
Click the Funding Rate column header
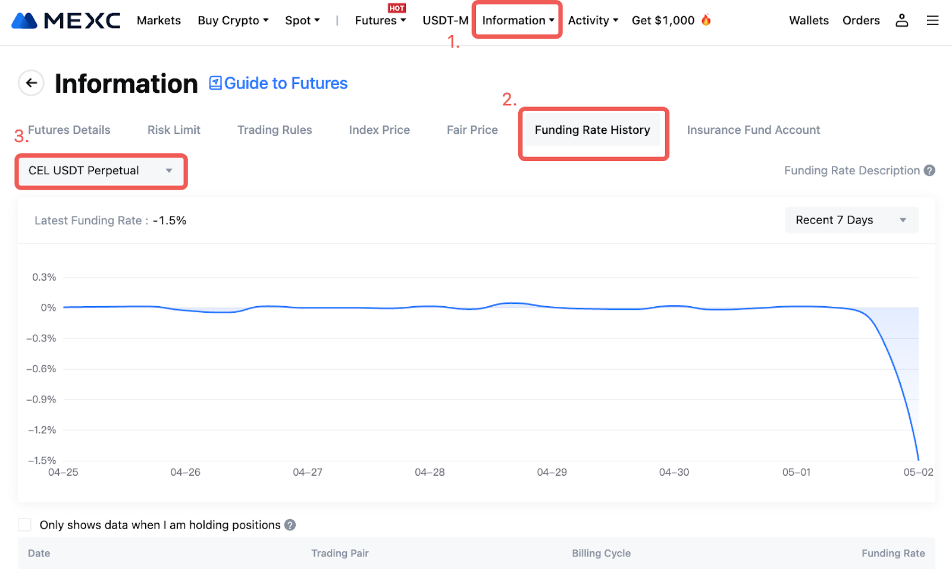(x=892, y=554)
